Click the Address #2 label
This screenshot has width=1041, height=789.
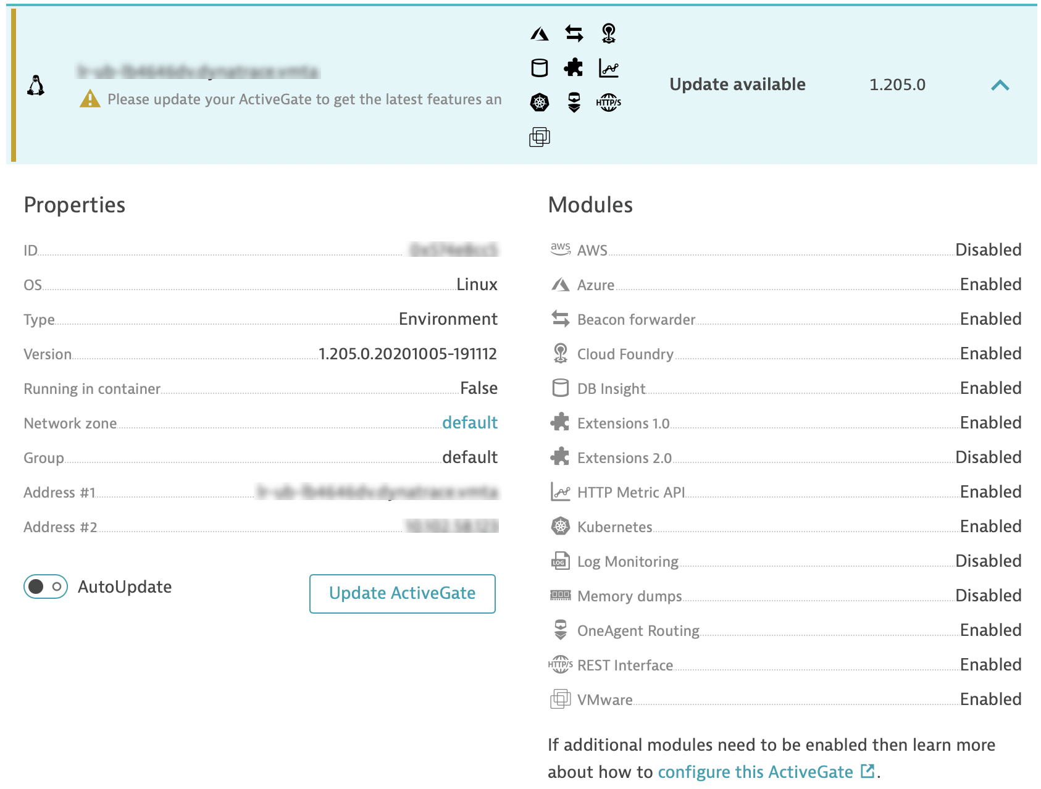coord(61,527)
